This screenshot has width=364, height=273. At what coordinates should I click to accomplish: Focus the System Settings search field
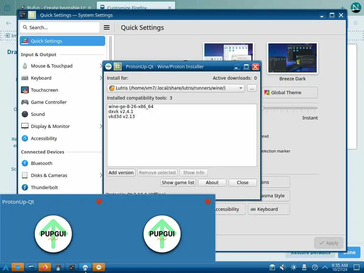[x=60, y=27]
